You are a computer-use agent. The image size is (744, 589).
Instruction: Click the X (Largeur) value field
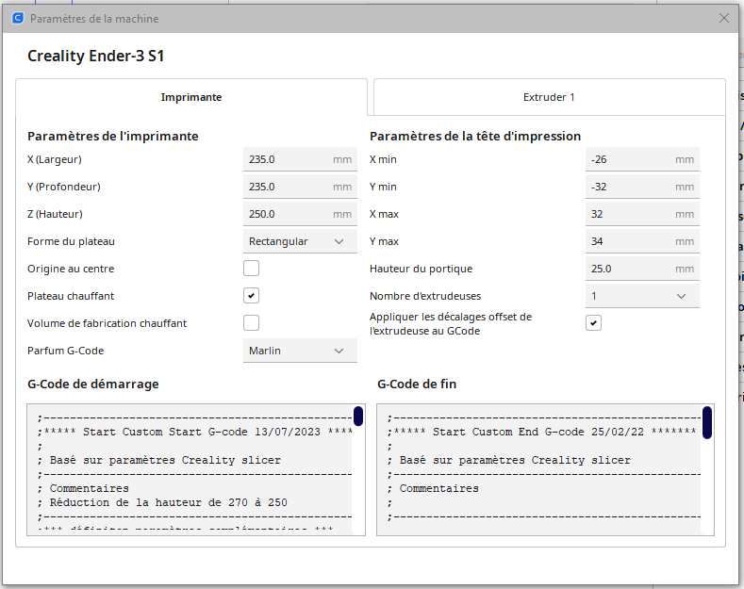coord(300,159)
